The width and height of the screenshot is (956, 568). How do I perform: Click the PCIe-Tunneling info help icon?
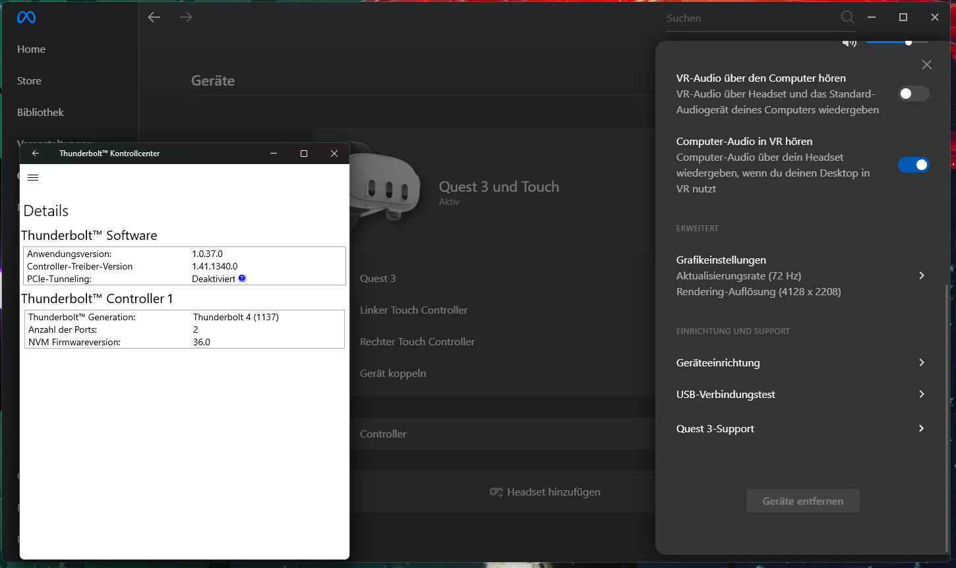[x=242, y=278]
